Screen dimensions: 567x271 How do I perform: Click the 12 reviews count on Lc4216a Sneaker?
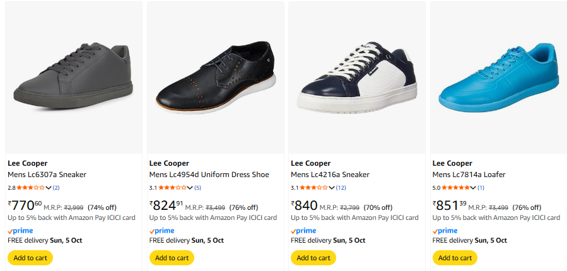click(x=341, y=188)
